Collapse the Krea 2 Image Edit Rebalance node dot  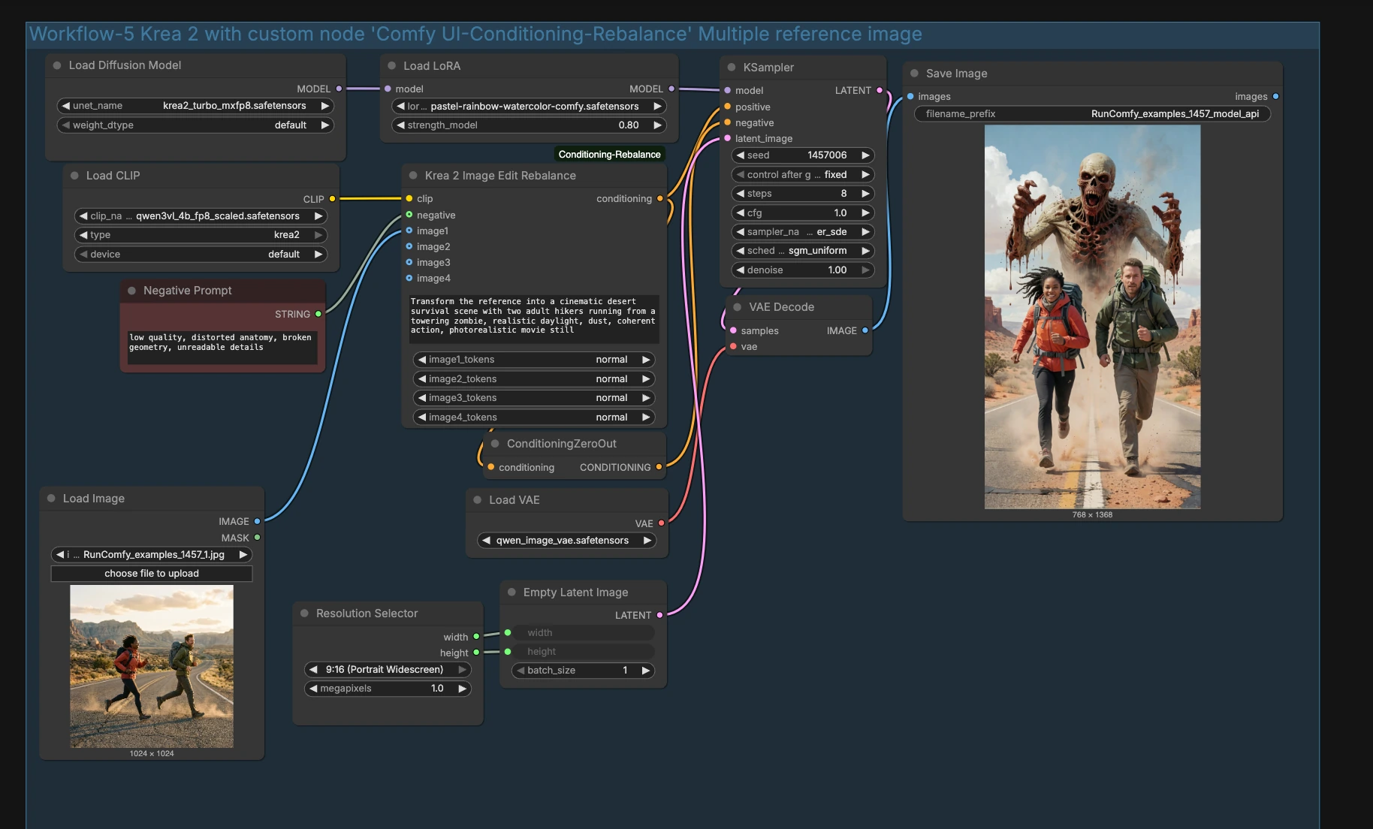(x=413, y=176)
